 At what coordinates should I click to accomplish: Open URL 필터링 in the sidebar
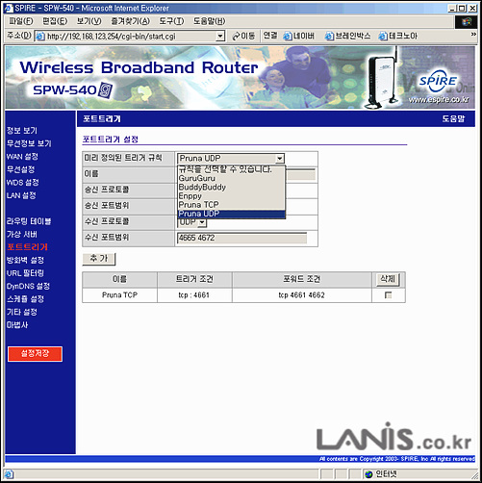point(25,273)
